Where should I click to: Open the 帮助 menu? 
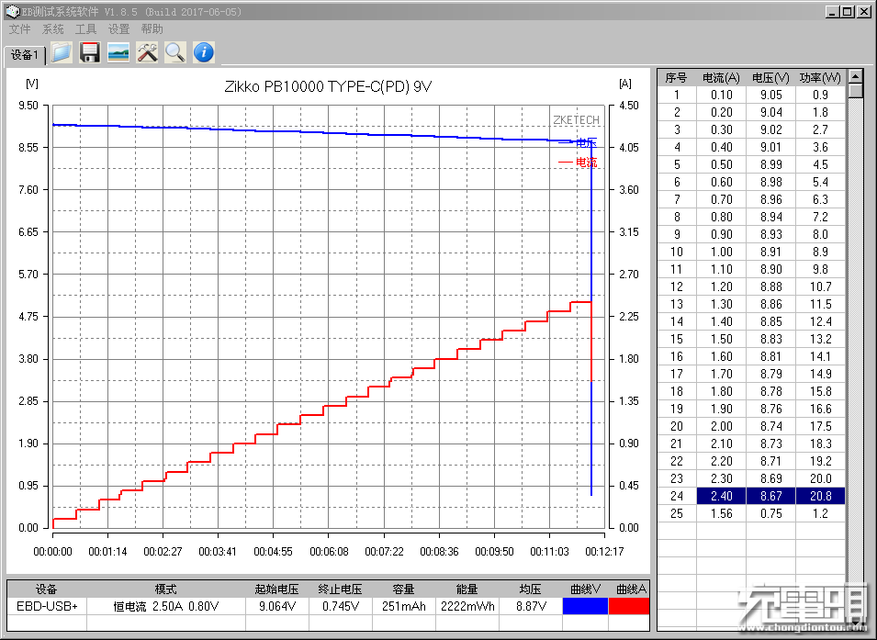152,29
